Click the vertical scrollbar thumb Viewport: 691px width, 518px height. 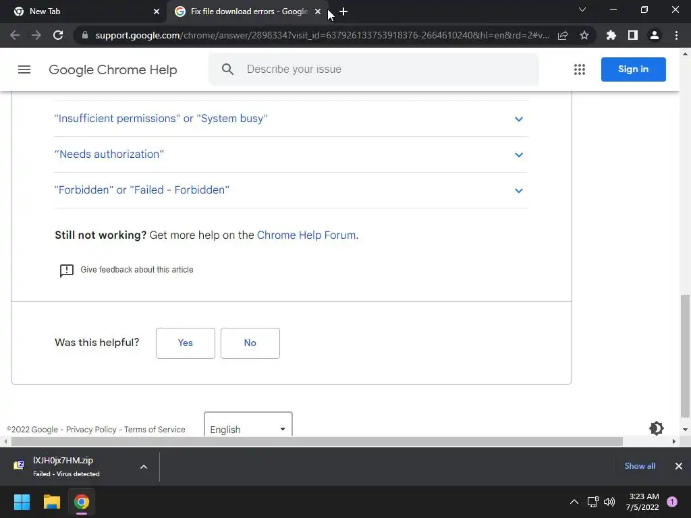(x=685, y=356)
